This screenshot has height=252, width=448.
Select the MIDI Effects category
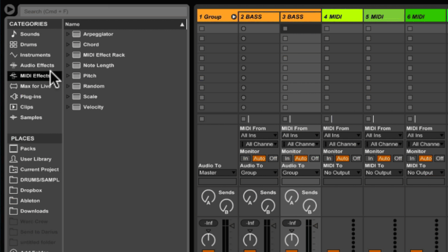coord(34,76)
